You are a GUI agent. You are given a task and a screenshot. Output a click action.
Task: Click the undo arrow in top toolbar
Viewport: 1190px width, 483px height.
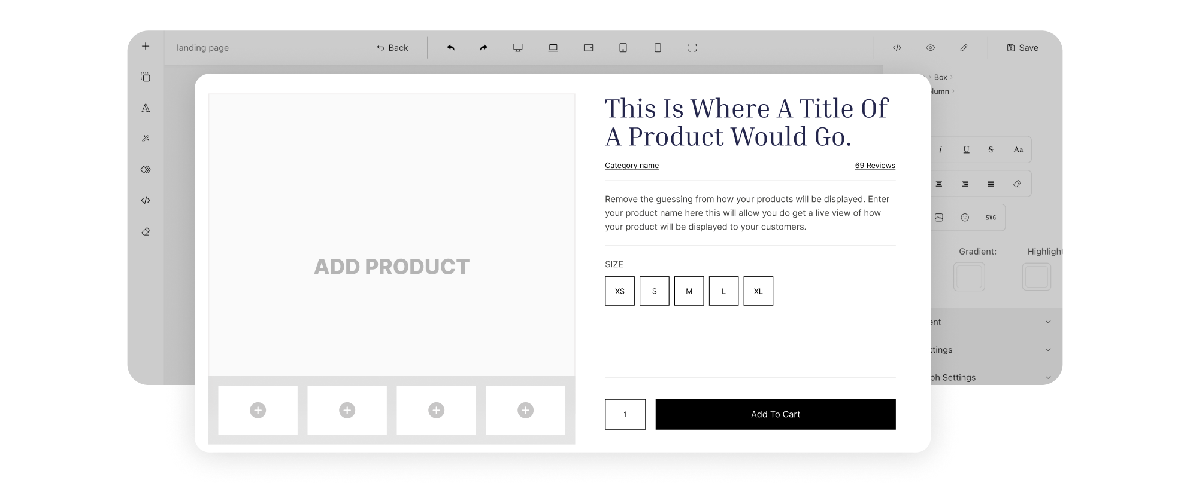(450, 48)
